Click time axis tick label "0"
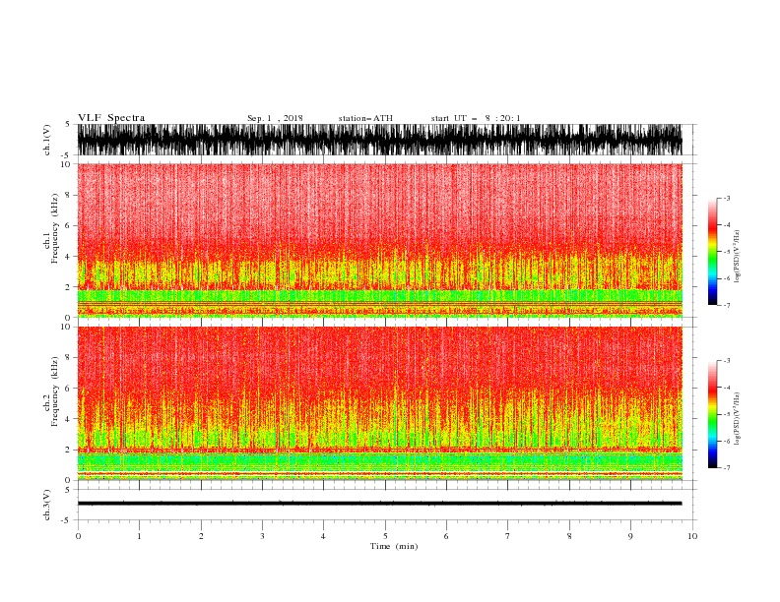780x602 pixels. (x=78, y=536)
